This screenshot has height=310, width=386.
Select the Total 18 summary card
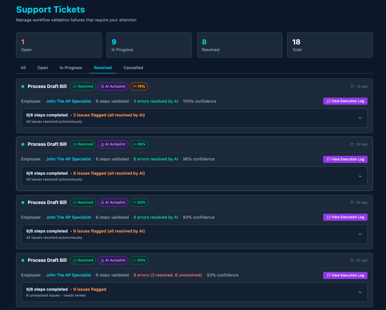(329, 45)
